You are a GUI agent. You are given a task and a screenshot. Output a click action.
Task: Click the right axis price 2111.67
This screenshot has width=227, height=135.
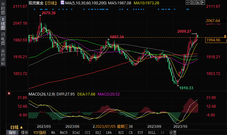tap(213, 7)
